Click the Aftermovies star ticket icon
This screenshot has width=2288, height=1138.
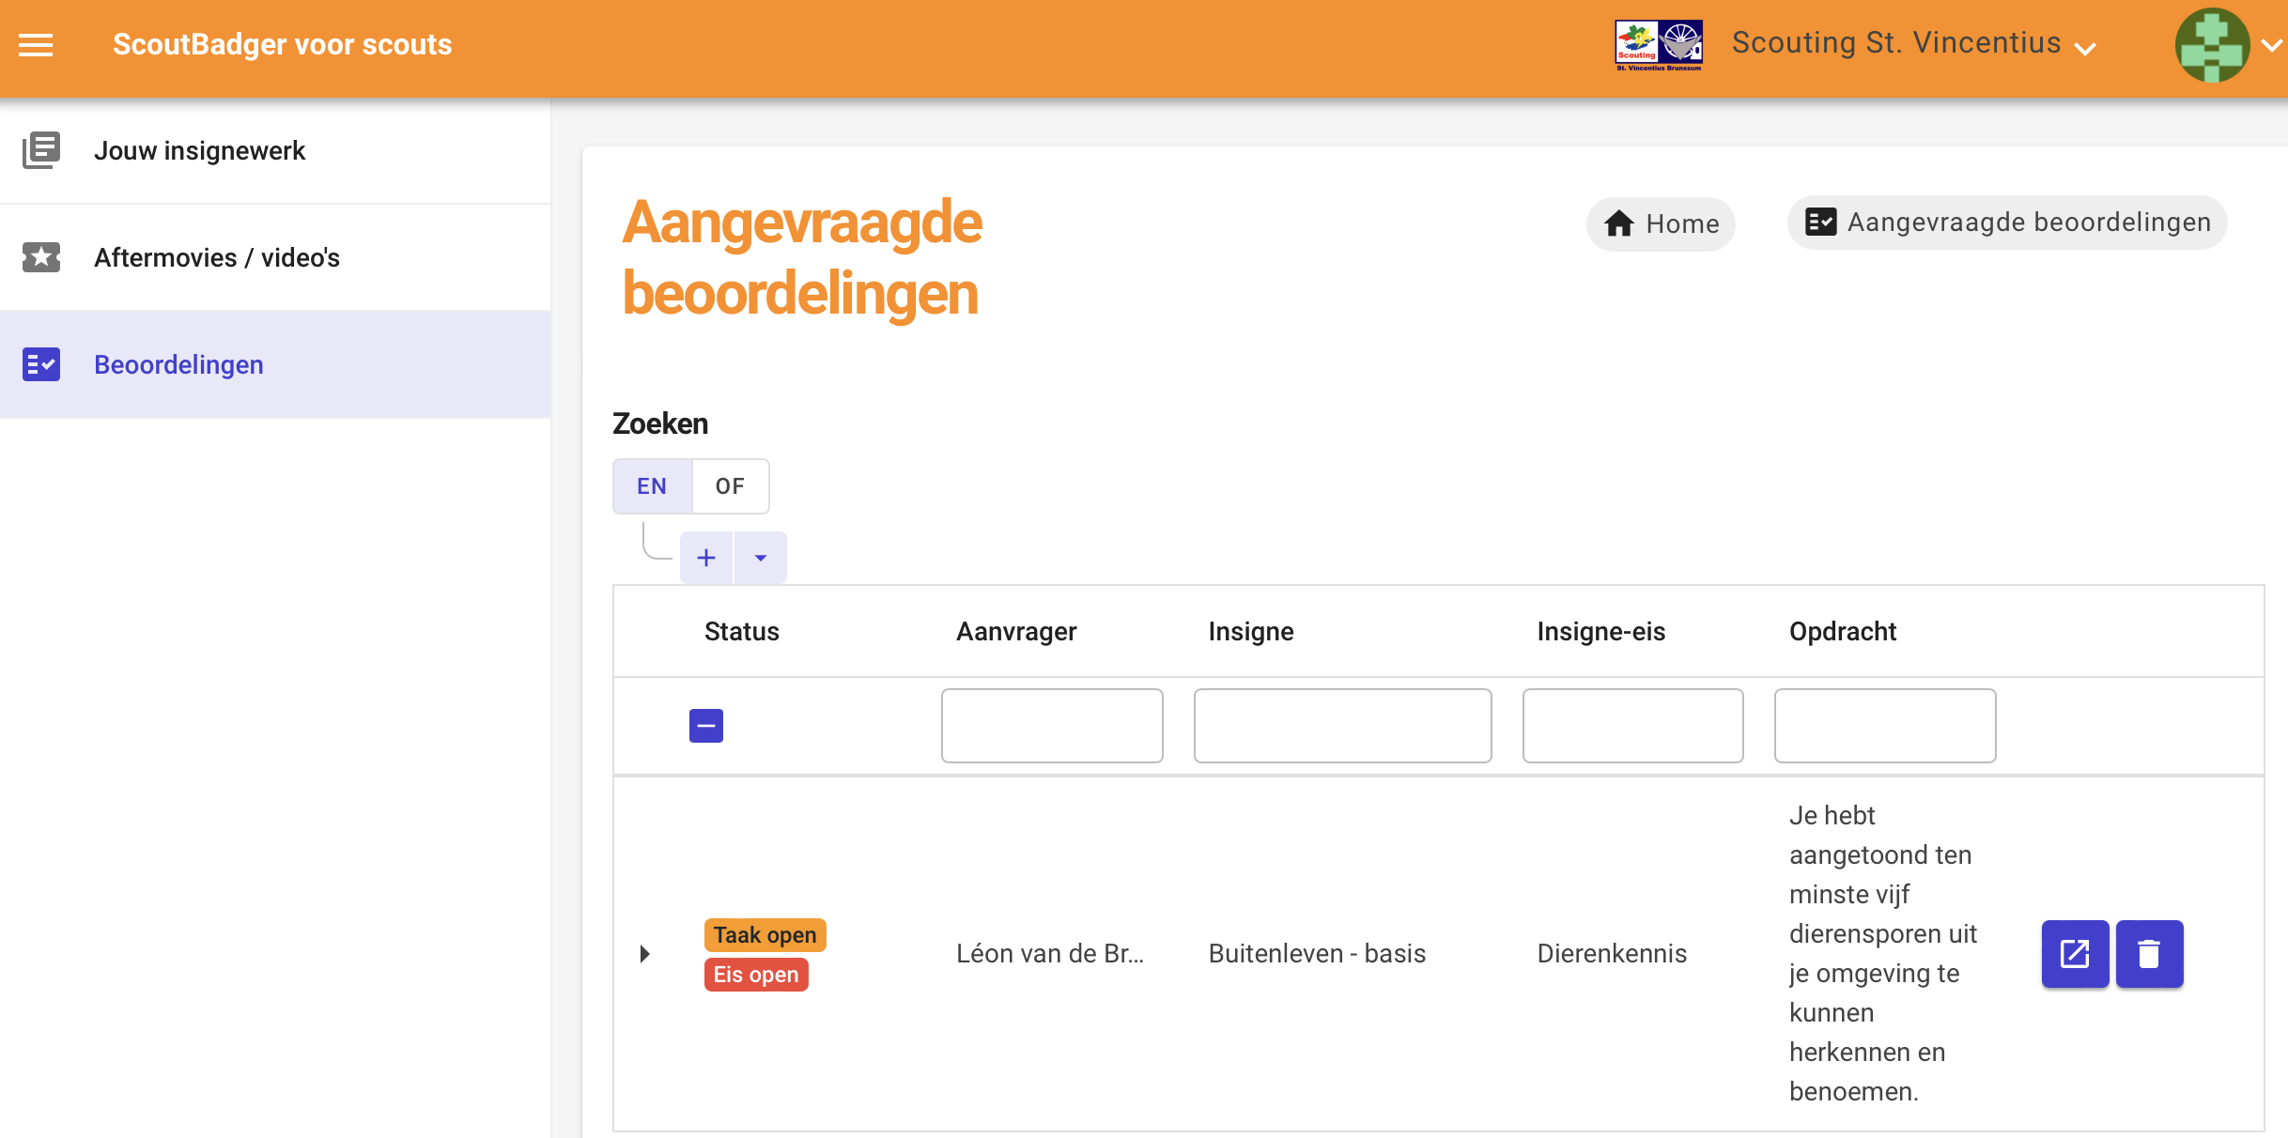41,257
